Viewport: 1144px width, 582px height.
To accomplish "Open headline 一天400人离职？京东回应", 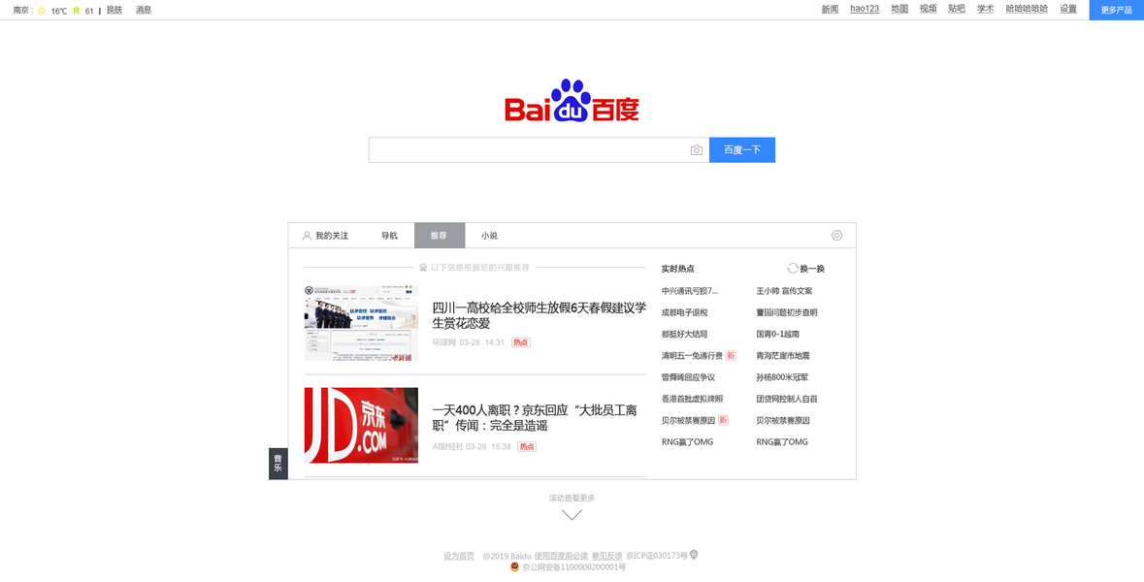I will coord(535,418).
